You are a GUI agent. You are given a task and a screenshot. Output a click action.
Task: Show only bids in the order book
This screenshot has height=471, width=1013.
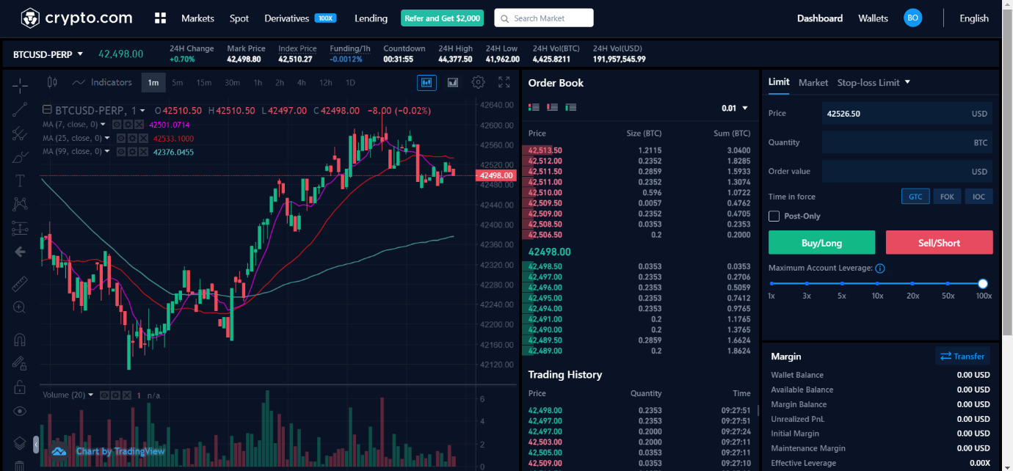571,107
